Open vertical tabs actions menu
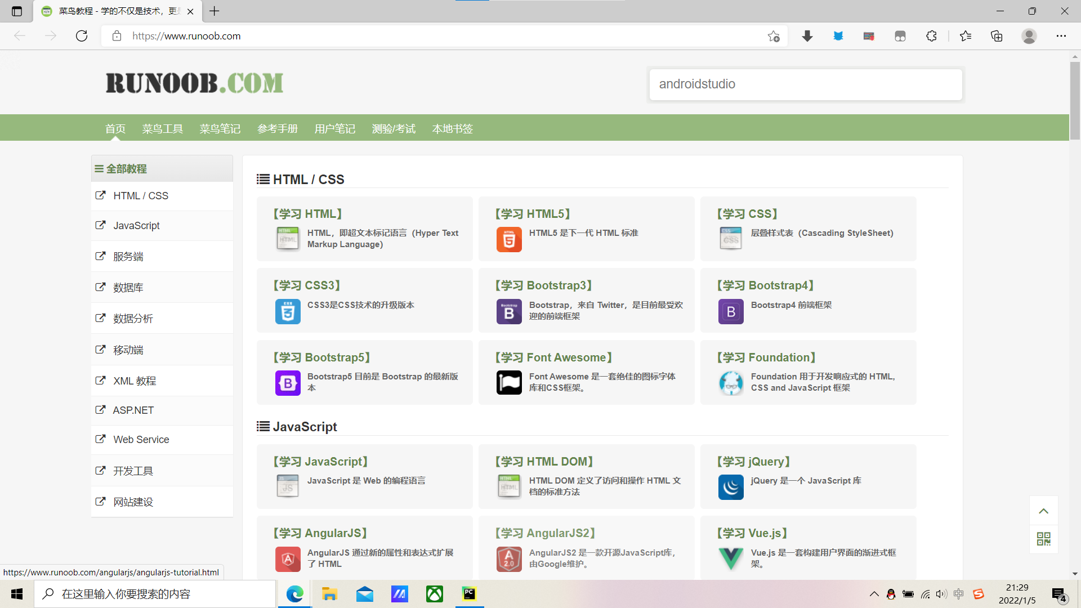 coord(16,11)
